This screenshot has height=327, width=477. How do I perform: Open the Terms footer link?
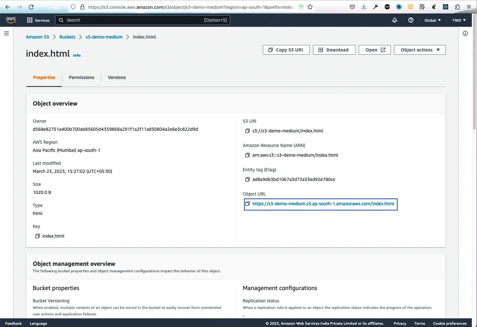pos(420,323)
